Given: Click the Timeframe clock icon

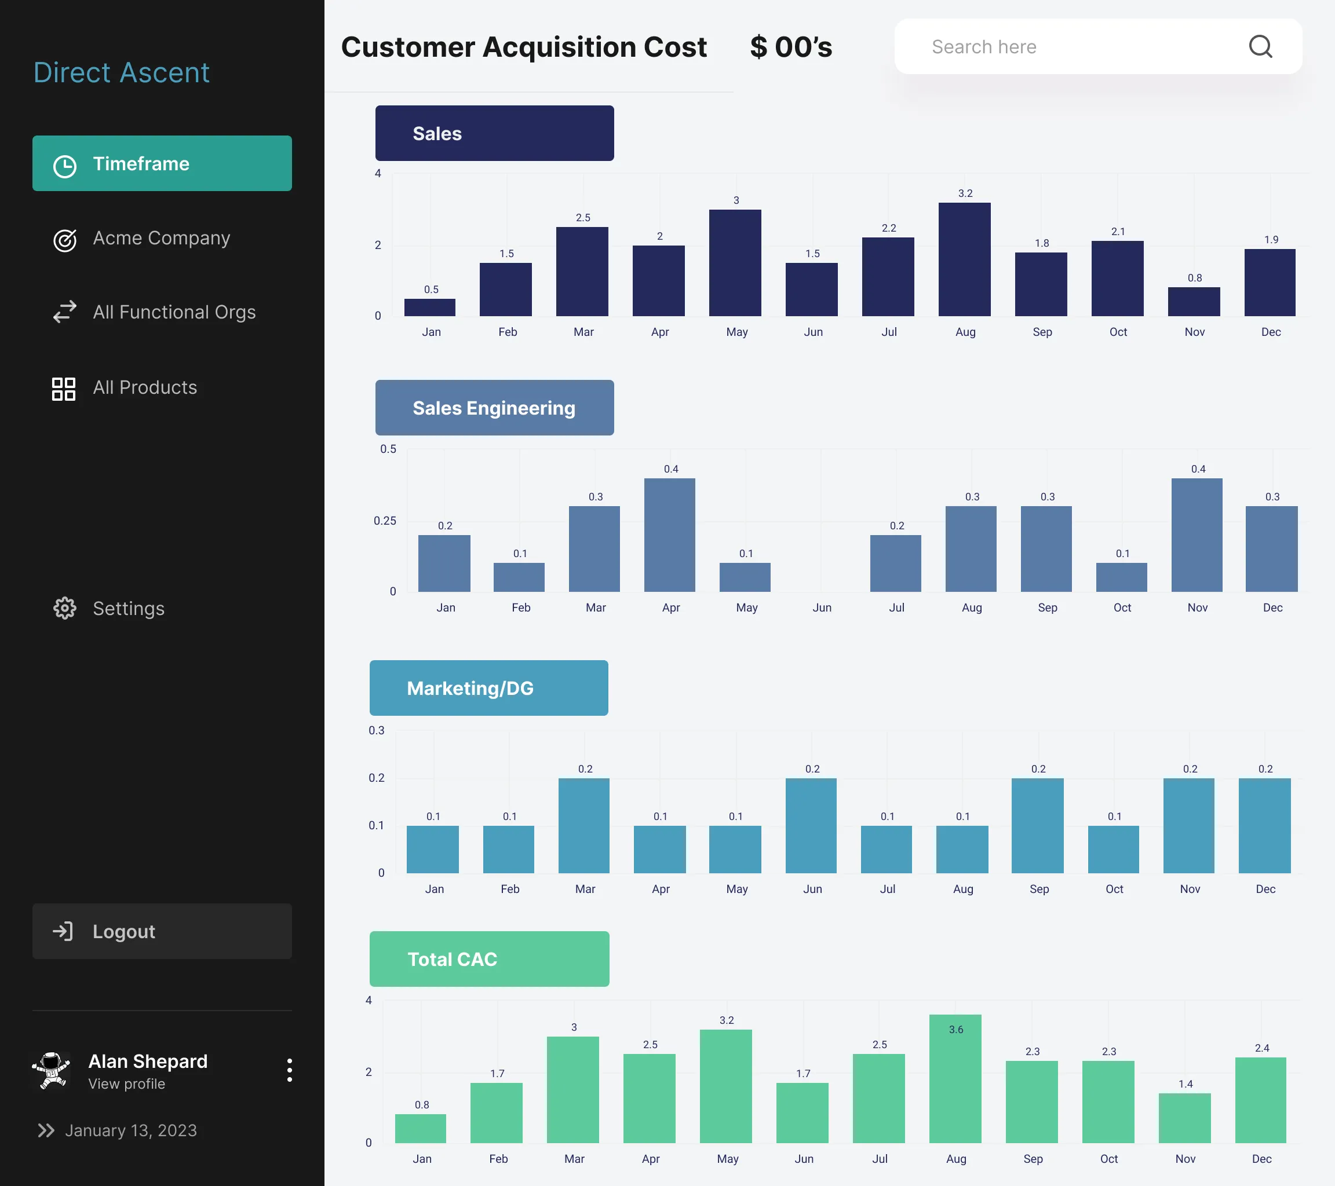Looking at the screenshot, I should coord(65,166).
